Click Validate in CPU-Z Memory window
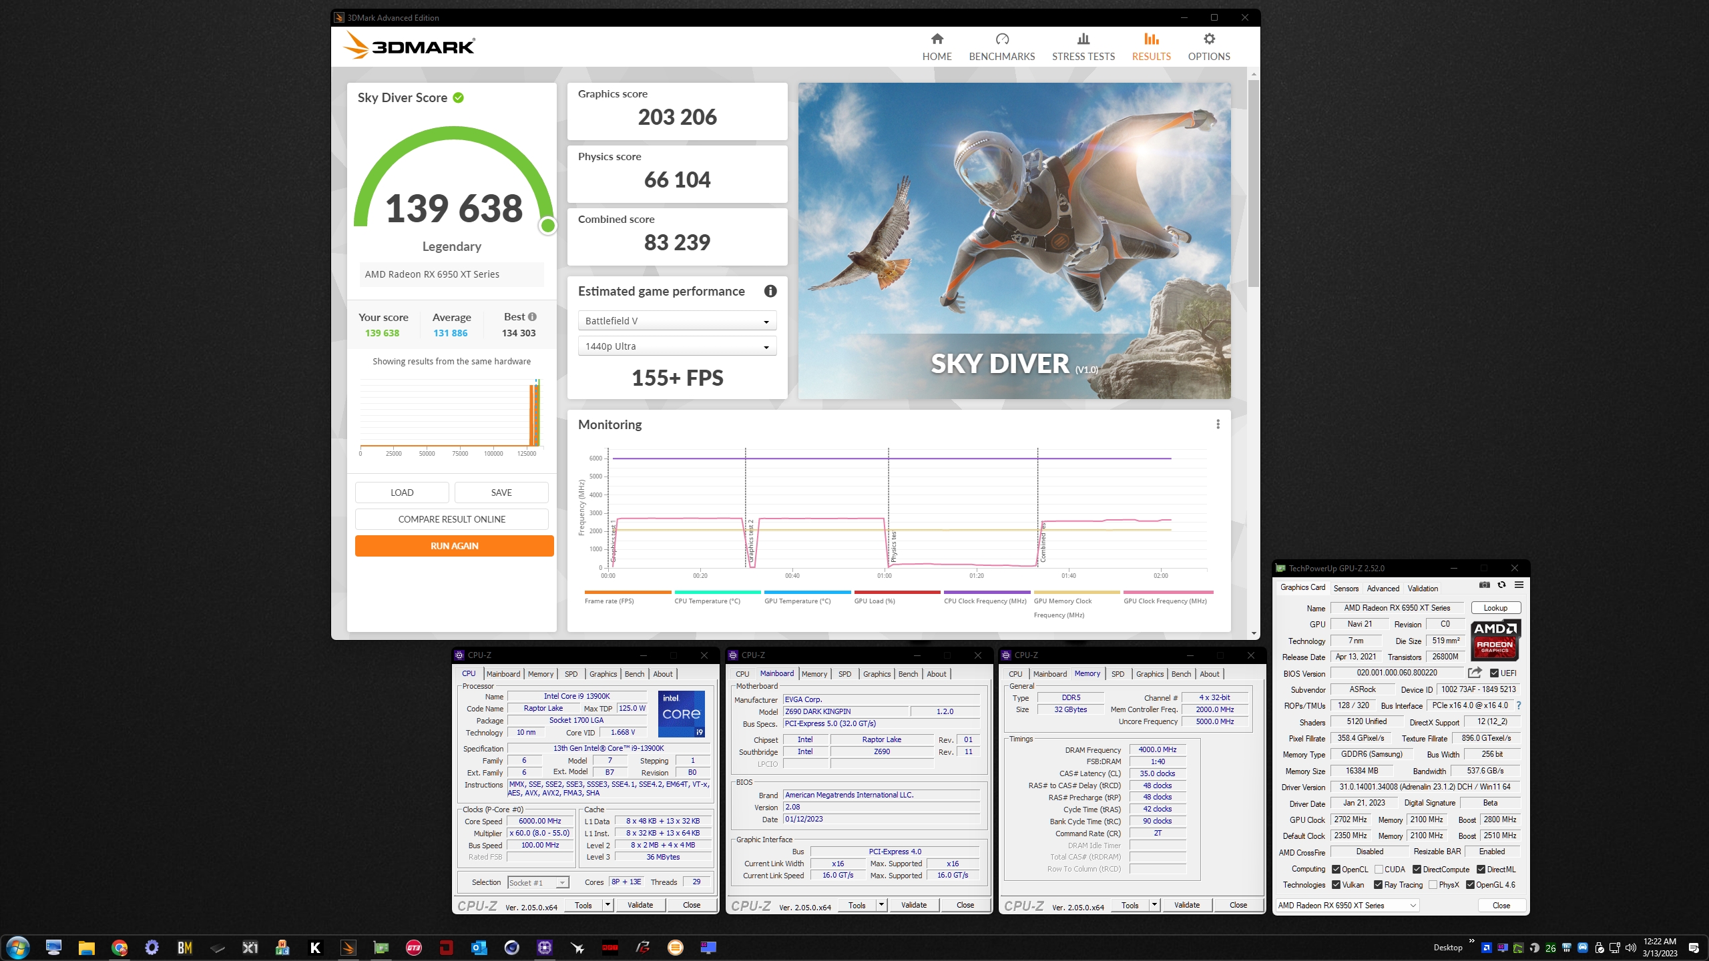The height and width of the screenshot is (961, 1709). coord(1186,905)
